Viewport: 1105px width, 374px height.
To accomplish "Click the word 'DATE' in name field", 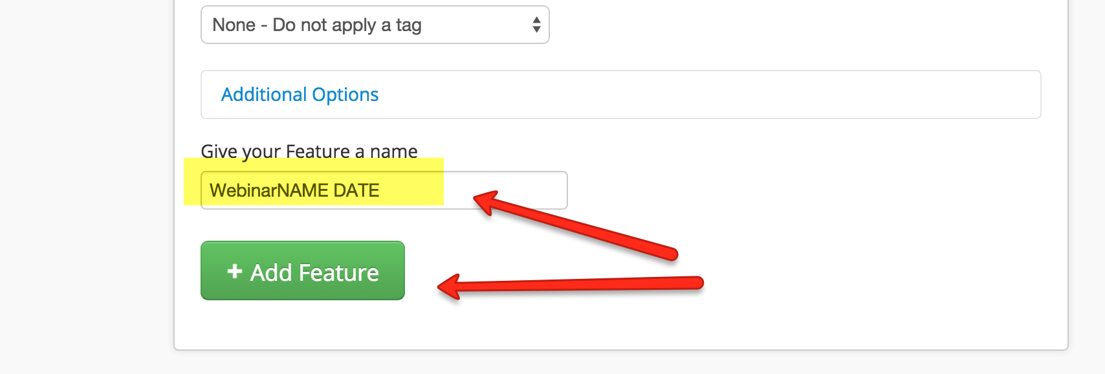I will tap(356, 190).
